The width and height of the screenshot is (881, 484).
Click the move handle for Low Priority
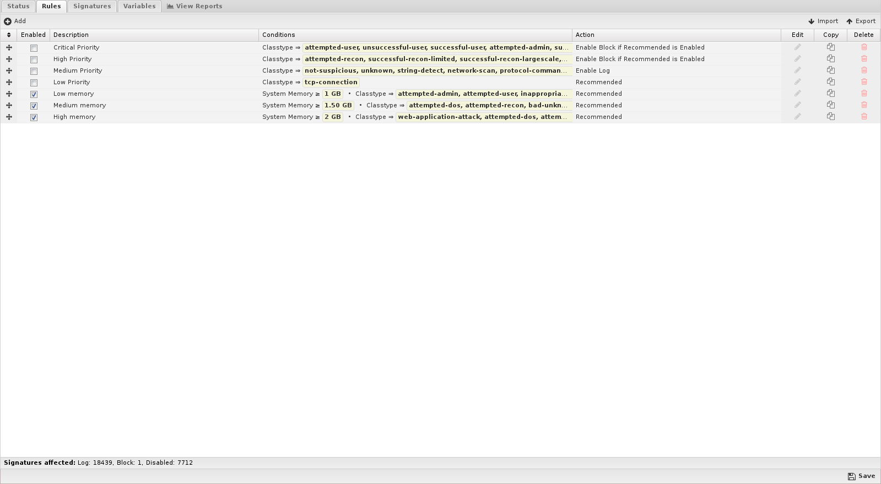point(9,82)
